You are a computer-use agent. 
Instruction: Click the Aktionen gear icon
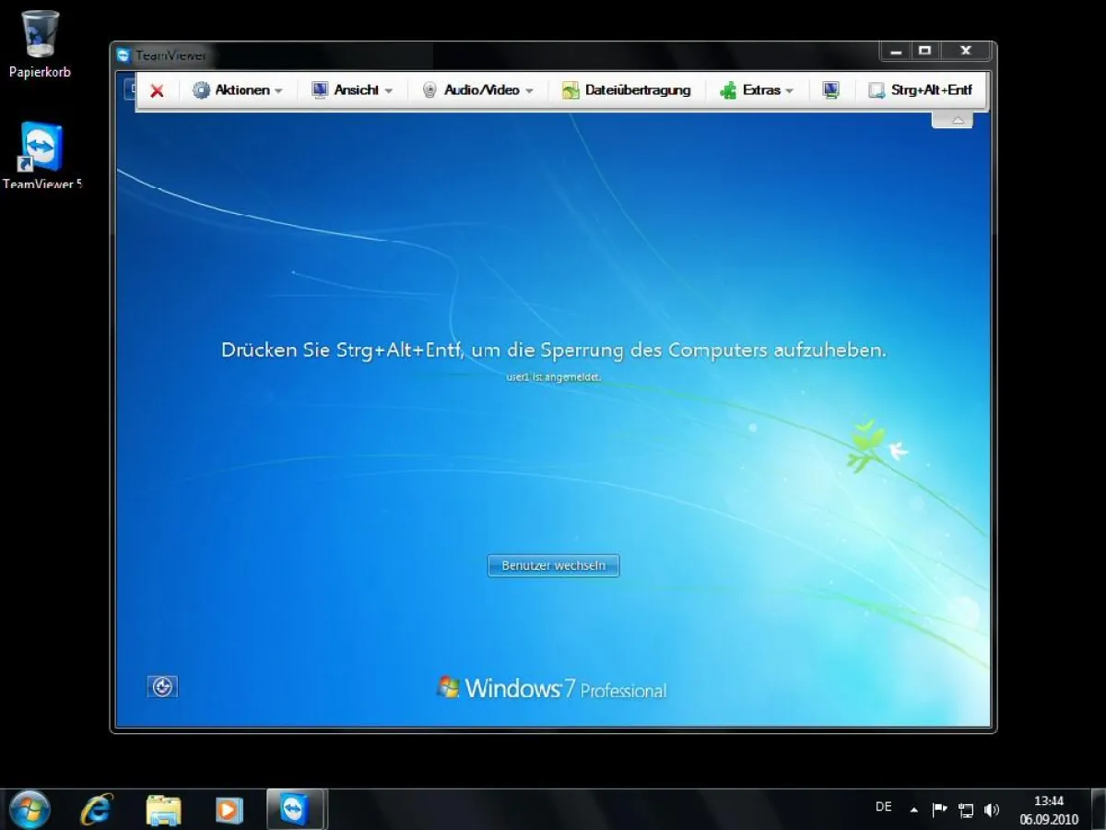201,89
